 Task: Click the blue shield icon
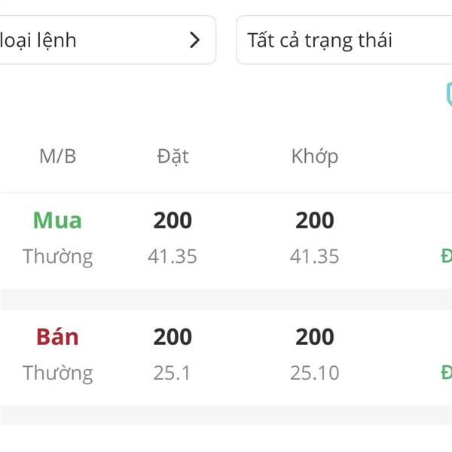tap(449, 94)
